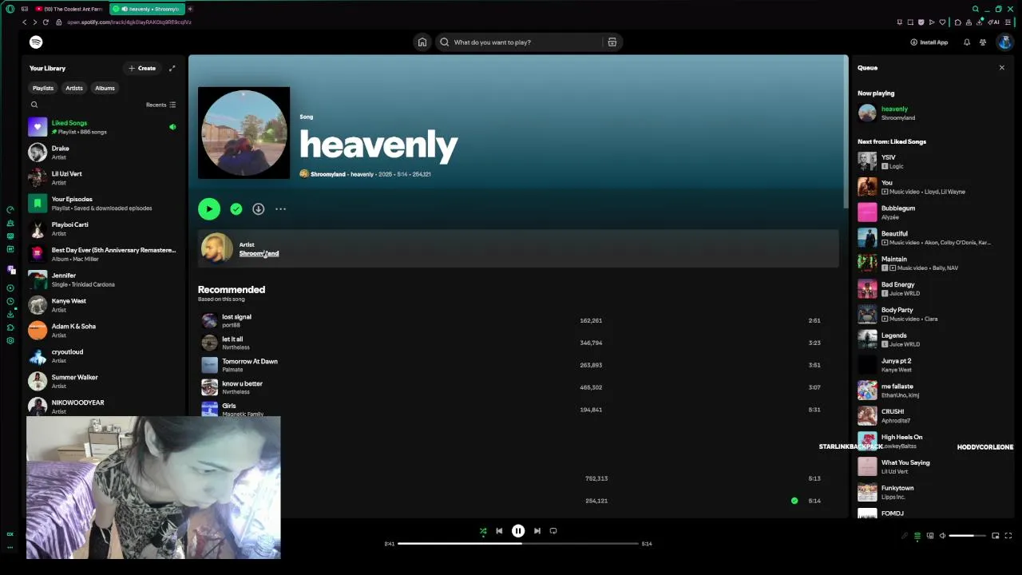Viewport: 1022px width, 575px height.
Task: Open fullscreen player icon
Action: tap(1008, 536)
